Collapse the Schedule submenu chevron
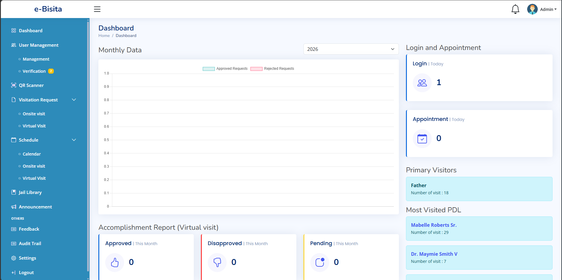 (x=74, y=140)
